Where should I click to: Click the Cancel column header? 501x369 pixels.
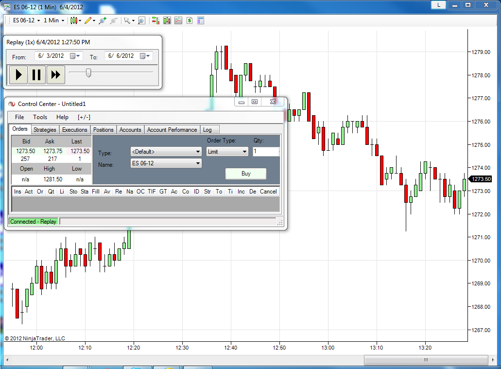click(268, 192)
